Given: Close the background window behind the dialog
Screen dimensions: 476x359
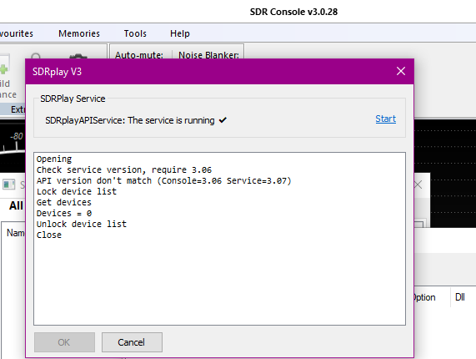Looking at the screenshot, I should pos(418,185).
